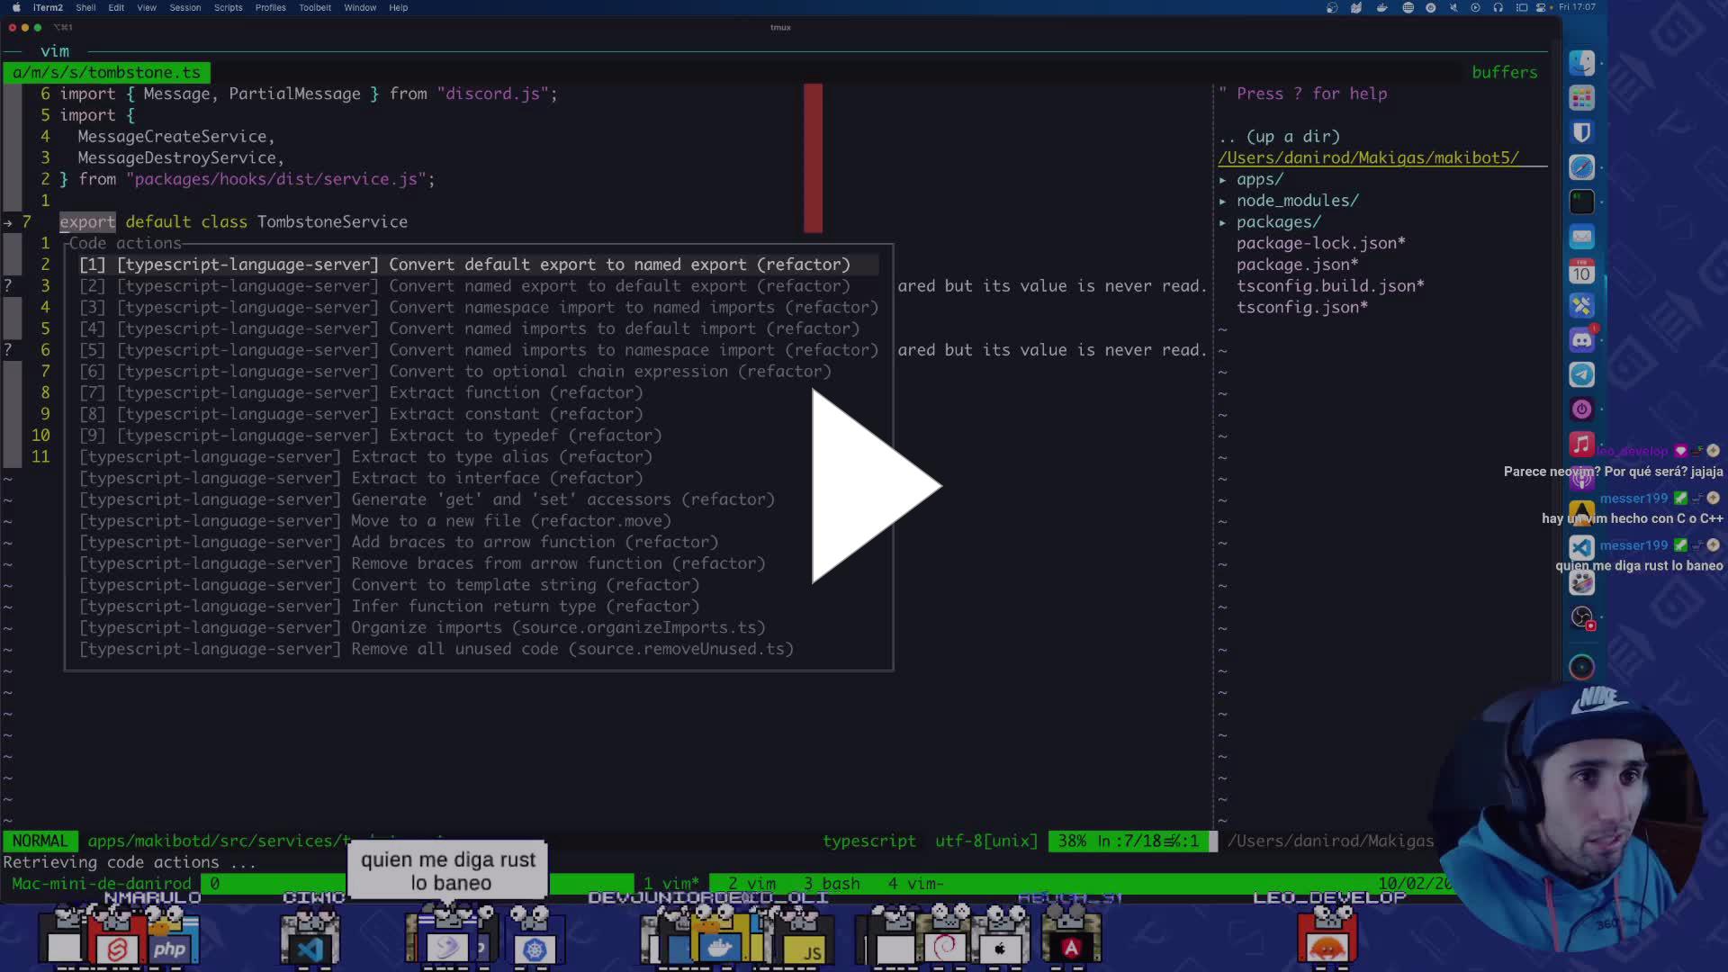Image resolution: width=1728 pixels, height=972 pixels.
Task: Open Visual Studio Code dock icon
Action: [1581, 547]
